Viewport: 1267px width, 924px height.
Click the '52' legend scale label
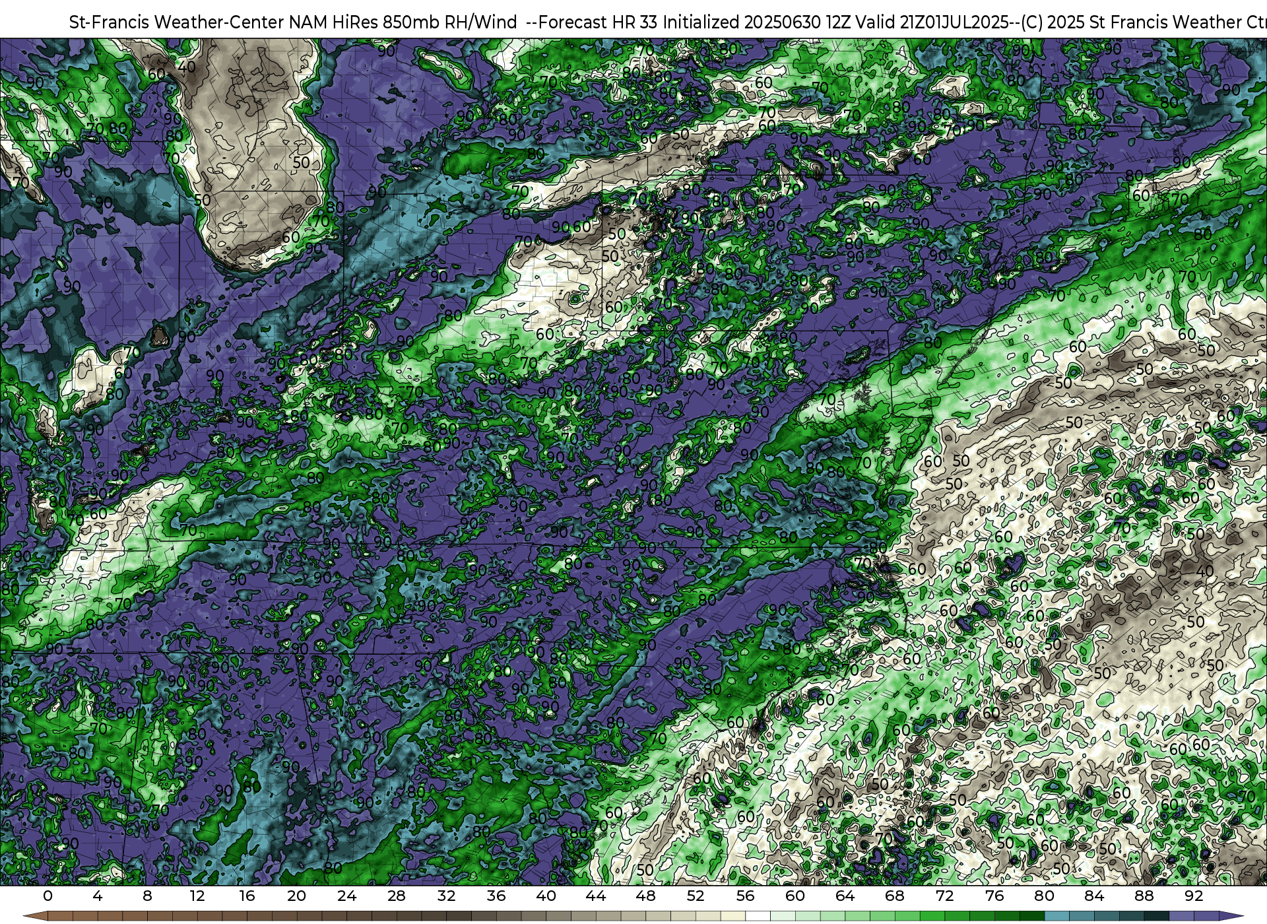click(696, 896)
